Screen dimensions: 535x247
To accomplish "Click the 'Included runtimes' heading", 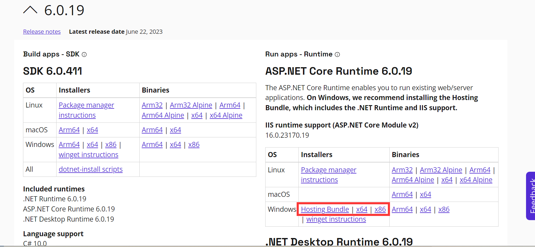I will tap(54, 189).
